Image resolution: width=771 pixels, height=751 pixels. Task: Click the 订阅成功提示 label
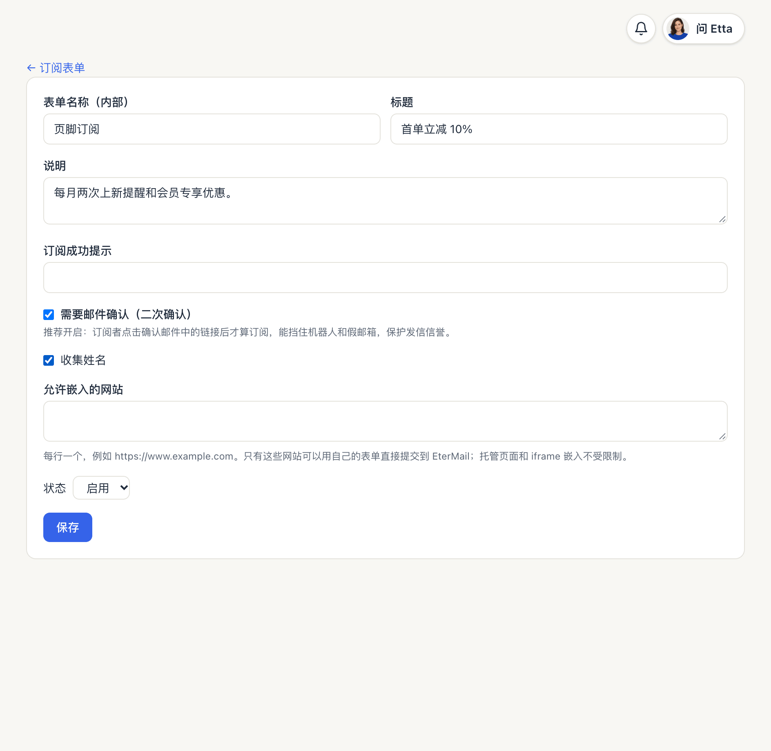click(78, 251)
